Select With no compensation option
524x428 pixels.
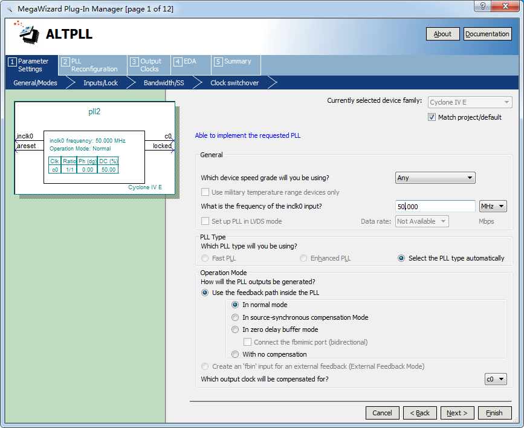point(235,354)
